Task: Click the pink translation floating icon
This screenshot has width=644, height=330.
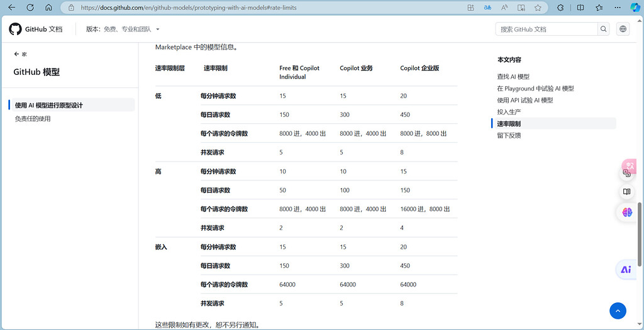Action: click(629, 166)
